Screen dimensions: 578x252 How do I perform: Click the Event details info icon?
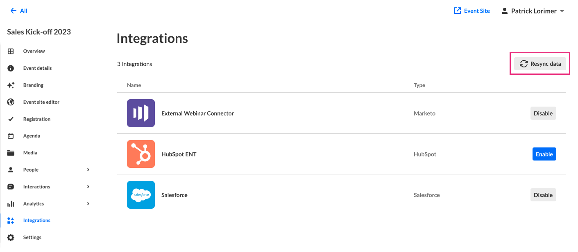(11, 68)
